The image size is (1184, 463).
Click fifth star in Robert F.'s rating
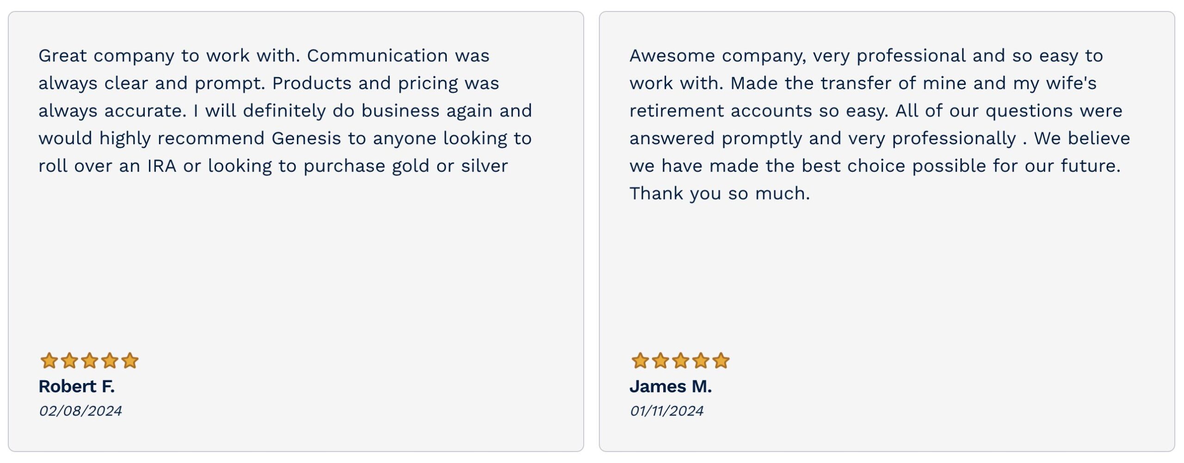click(x=130, y=361)
